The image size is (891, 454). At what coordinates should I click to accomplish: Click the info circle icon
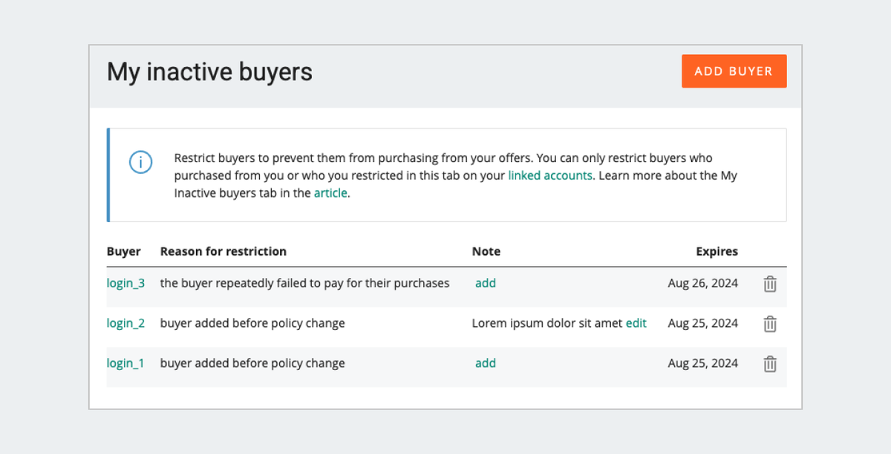(x=140, y=162)
